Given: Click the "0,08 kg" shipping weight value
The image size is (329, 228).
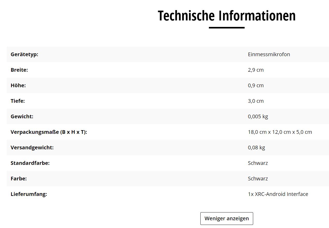Looking at the screenshot, I should [x=256, y=148].
